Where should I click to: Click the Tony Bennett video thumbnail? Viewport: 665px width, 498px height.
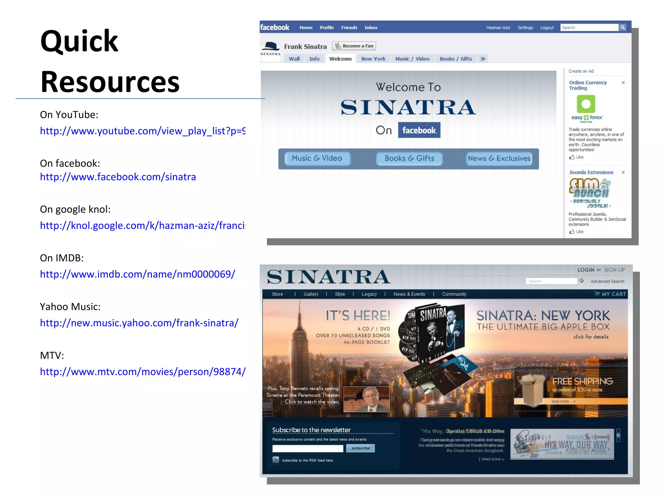[367, 399]
